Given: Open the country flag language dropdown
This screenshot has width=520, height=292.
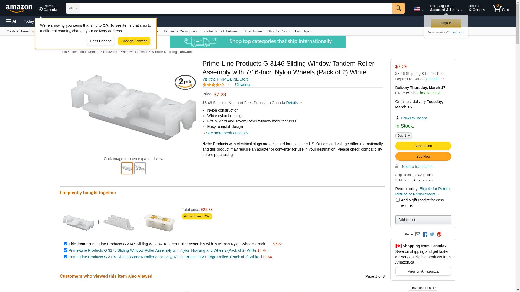Looking at the screenshot, I should pyautogui.click(x=418, y=9).
